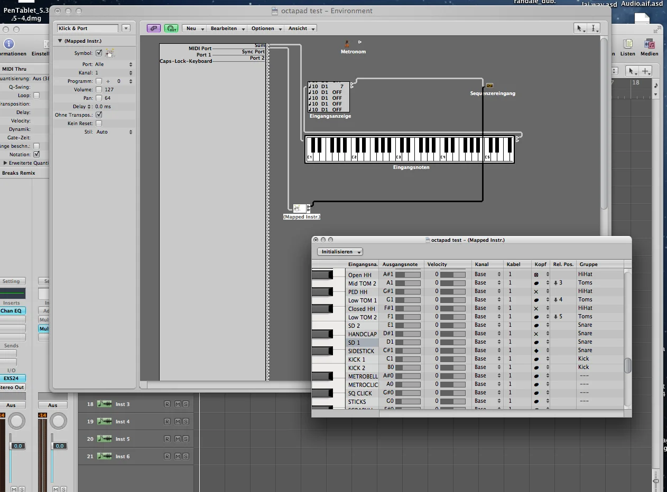
Task: Select the Metronom object icon
Action: tap(347, 44)
